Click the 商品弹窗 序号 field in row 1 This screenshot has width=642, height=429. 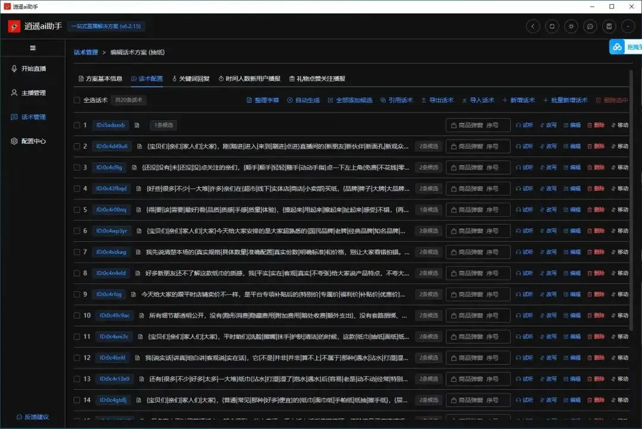click(x=478, y=125)
